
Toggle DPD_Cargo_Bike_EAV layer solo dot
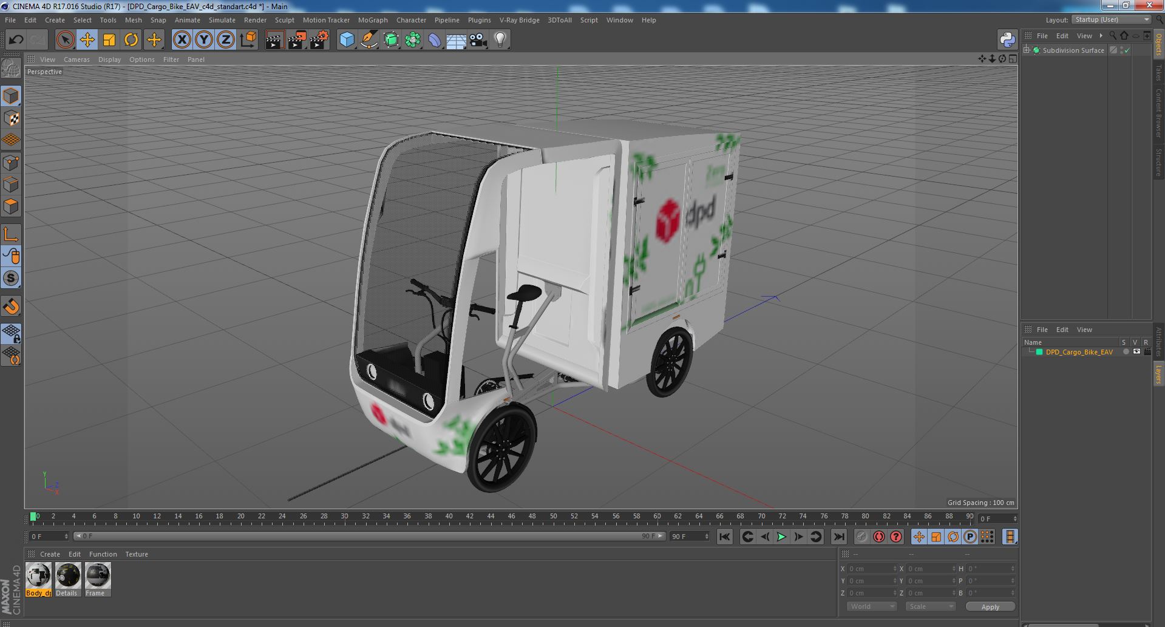pos(1126,352)
